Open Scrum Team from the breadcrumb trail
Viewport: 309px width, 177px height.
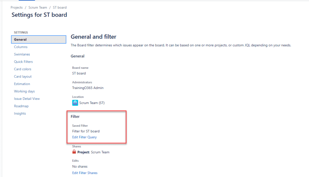click(38, 7)
